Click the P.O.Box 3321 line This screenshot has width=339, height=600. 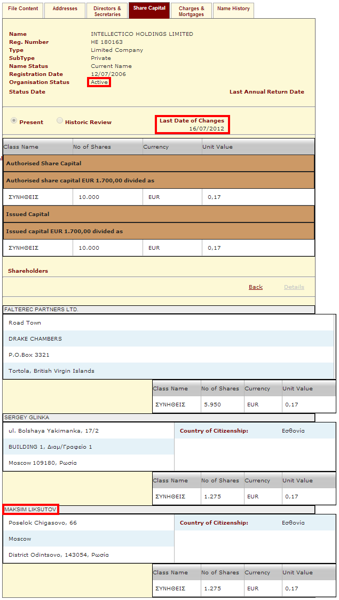point(29,355)
